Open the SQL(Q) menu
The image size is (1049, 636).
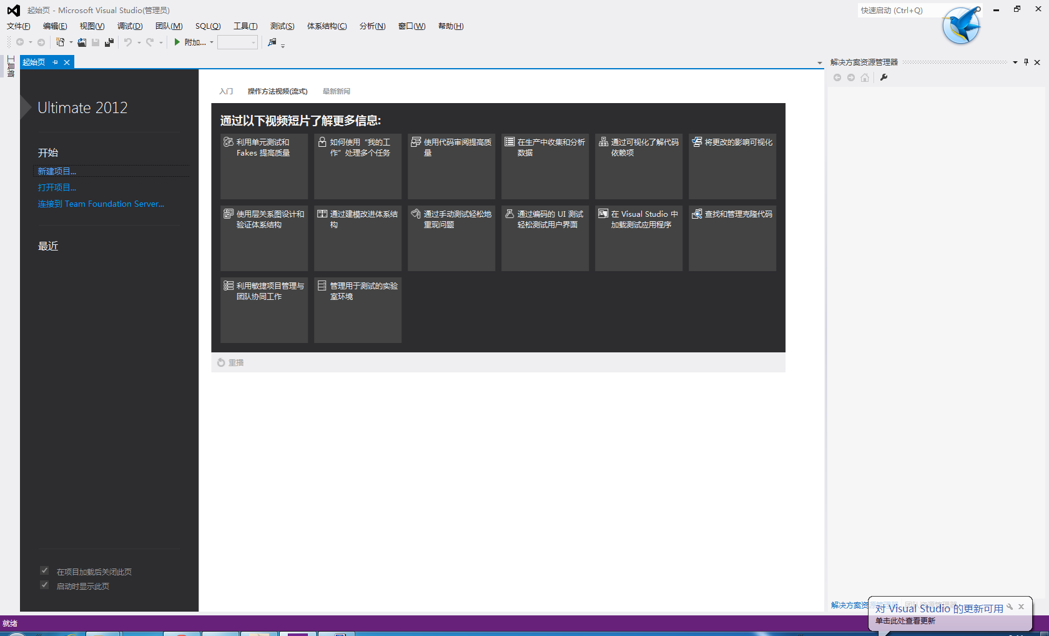coord(208,26)
